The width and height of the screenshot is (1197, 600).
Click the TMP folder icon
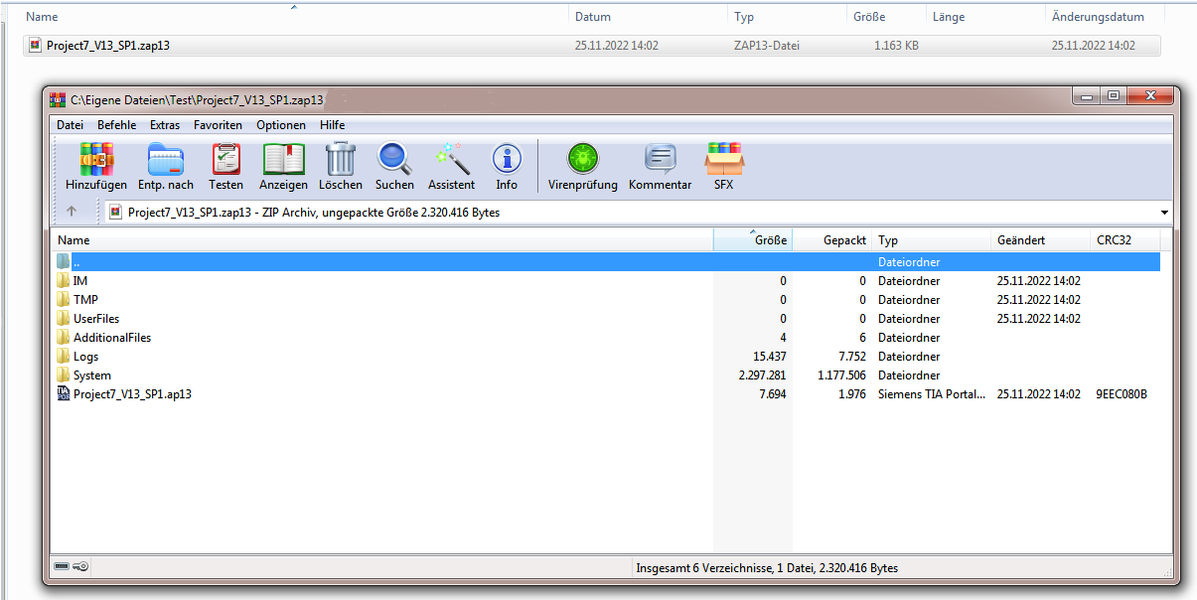pos(64,300)
